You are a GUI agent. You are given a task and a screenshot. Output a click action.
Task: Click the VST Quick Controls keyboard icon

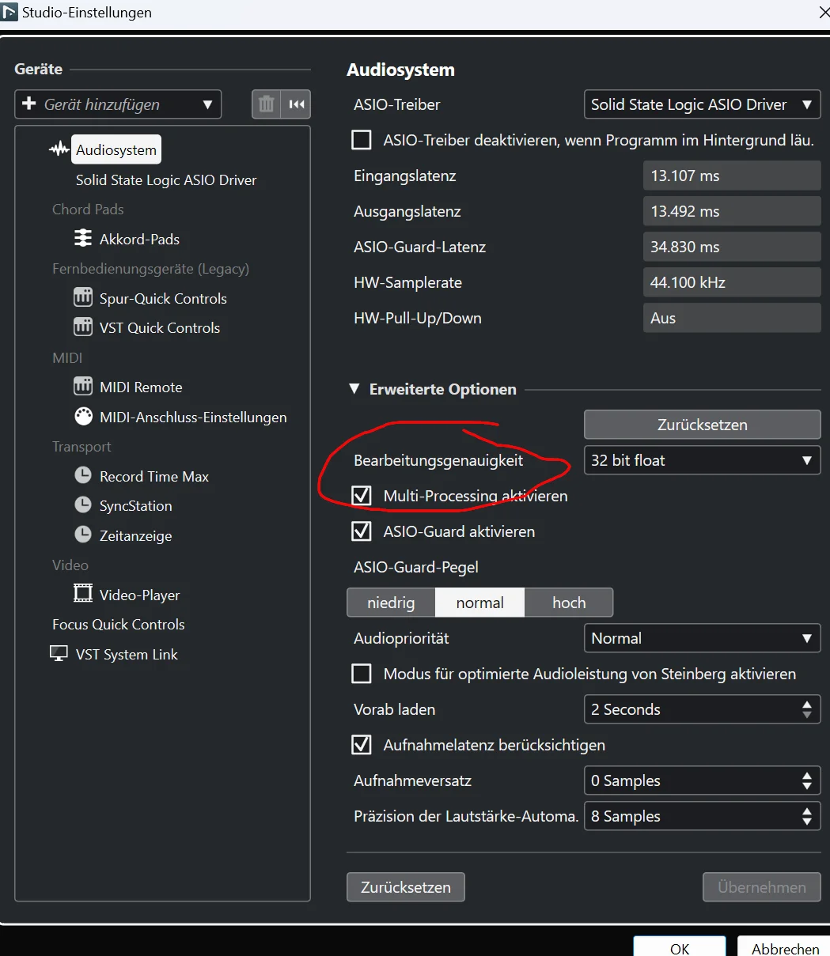83,327
